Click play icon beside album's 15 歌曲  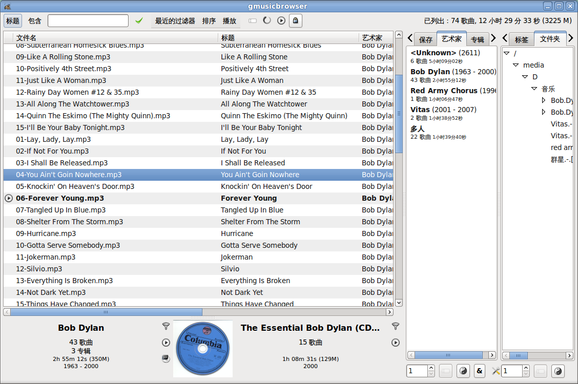(396, 343)
